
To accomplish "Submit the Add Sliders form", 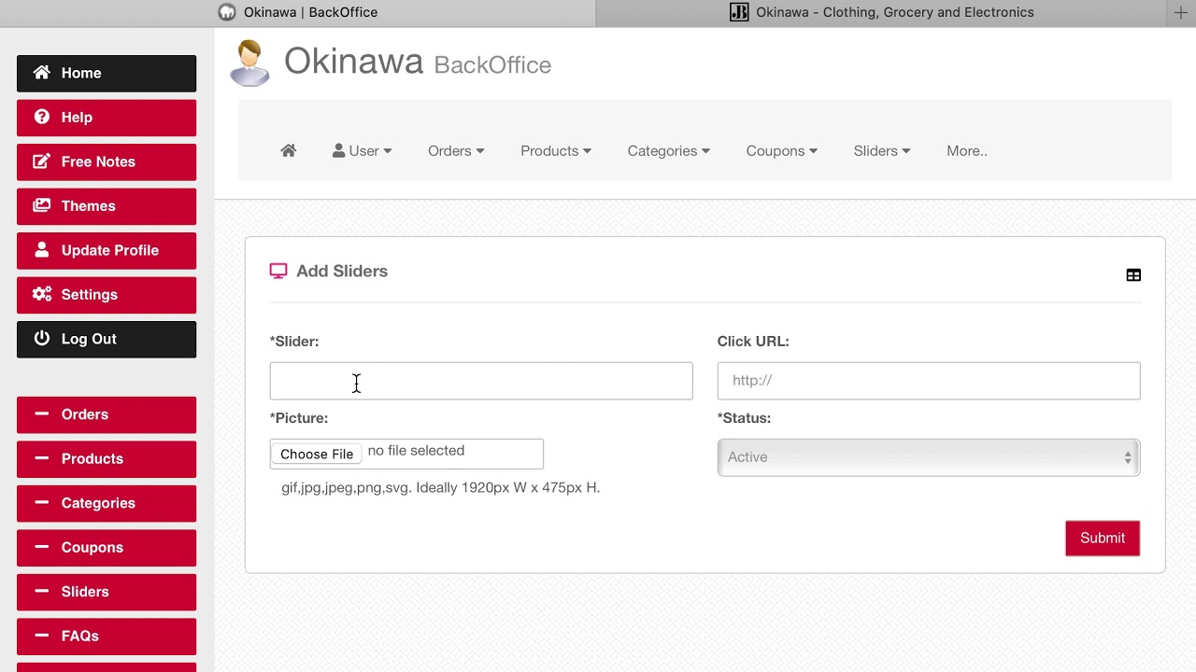I will (1103, 539).
